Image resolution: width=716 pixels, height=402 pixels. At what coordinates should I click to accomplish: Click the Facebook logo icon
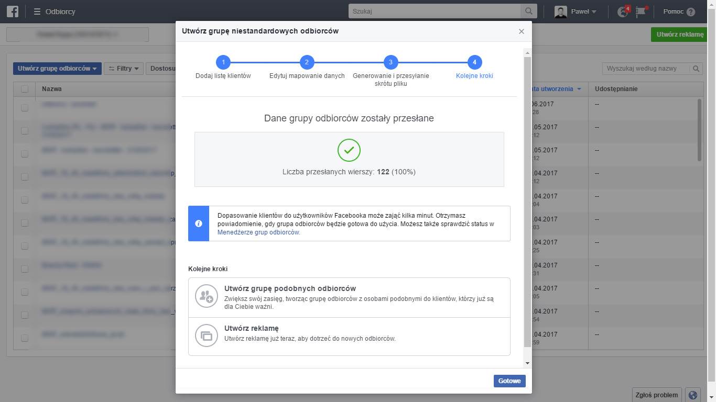(x=12, y=11)
